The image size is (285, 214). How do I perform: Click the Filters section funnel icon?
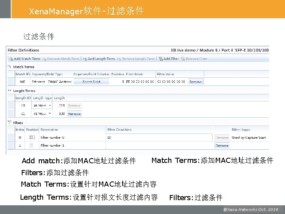point(9,122)
